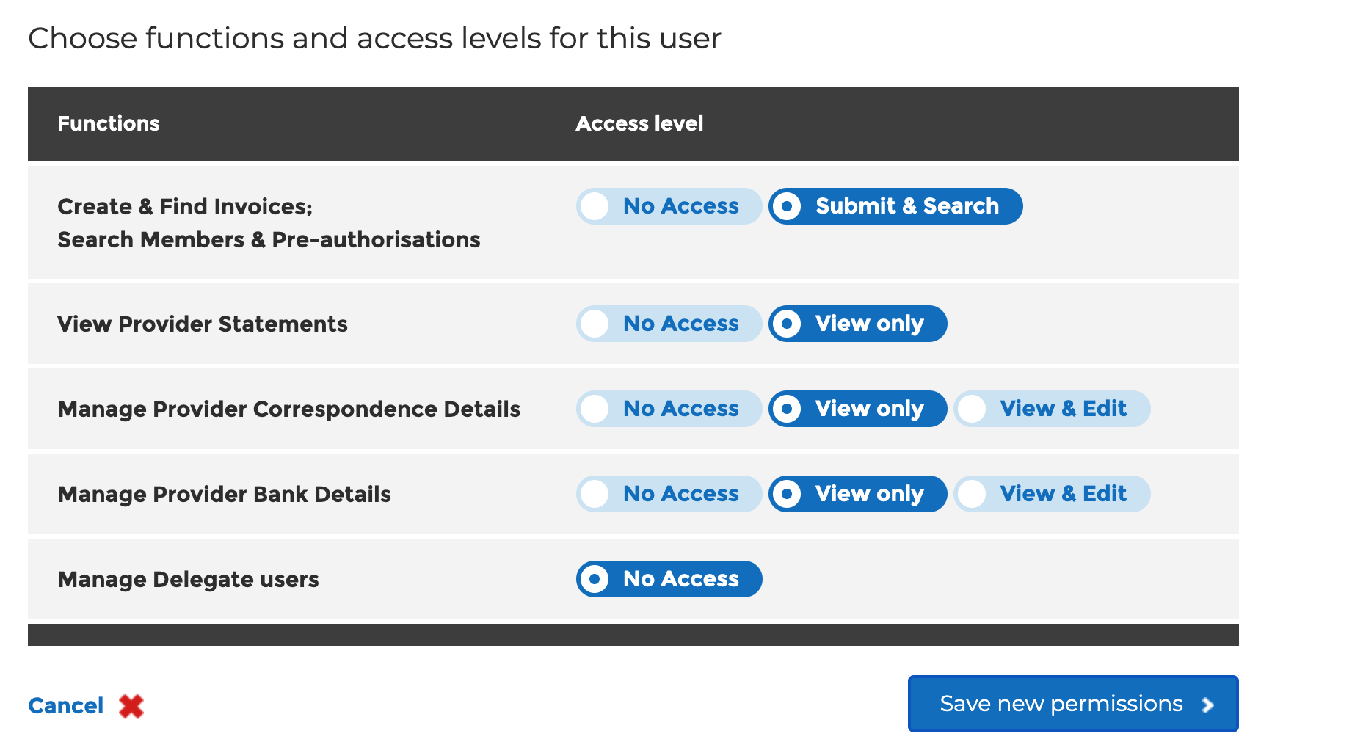This screenshot has height=739, width=1352.
Task: Set View Provider Statements to No Access
Action: tap(669, 323)
